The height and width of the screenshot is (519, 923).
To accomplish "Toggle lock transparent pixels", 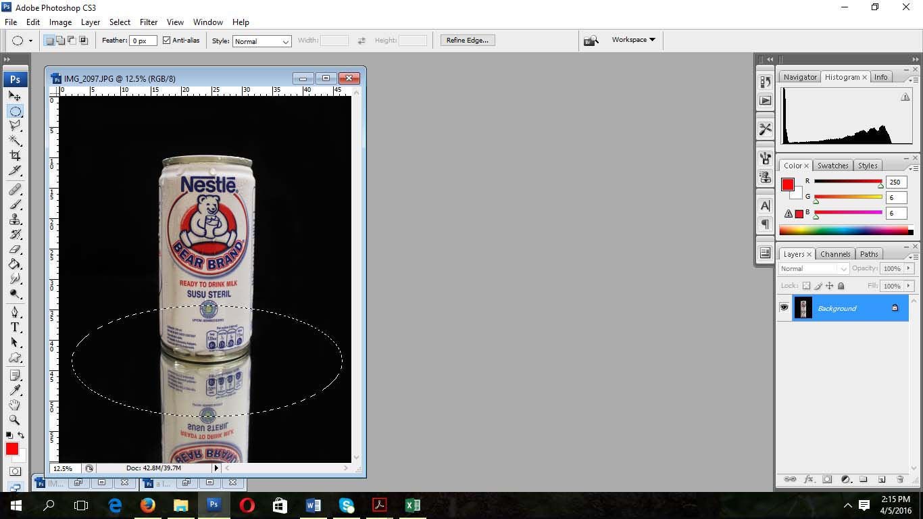I will (x=806, y=286).
